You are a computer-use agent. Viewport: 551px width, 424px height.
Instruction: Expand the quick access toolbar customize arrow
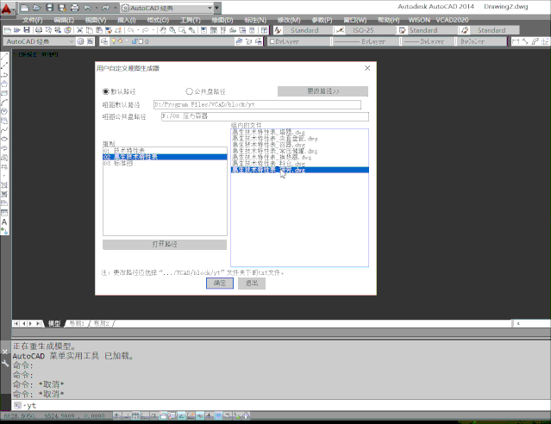[217, 8]
